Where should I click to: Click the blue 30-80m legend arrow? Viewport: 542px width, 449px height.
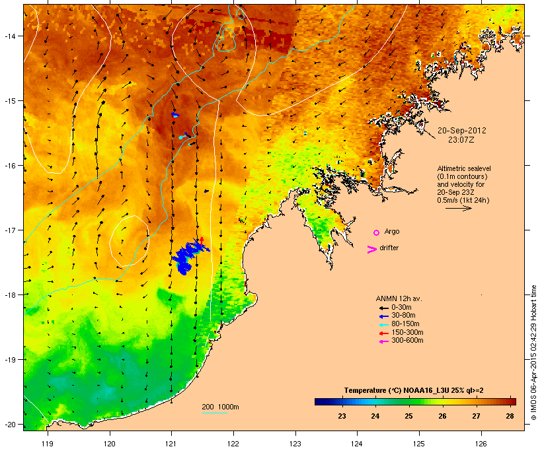[x=383, y=316]
